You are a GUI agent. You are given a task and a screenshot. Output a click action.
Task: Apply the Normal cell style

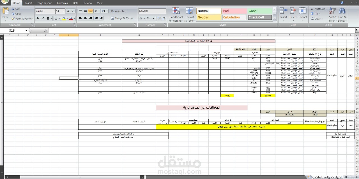[209, 11]
